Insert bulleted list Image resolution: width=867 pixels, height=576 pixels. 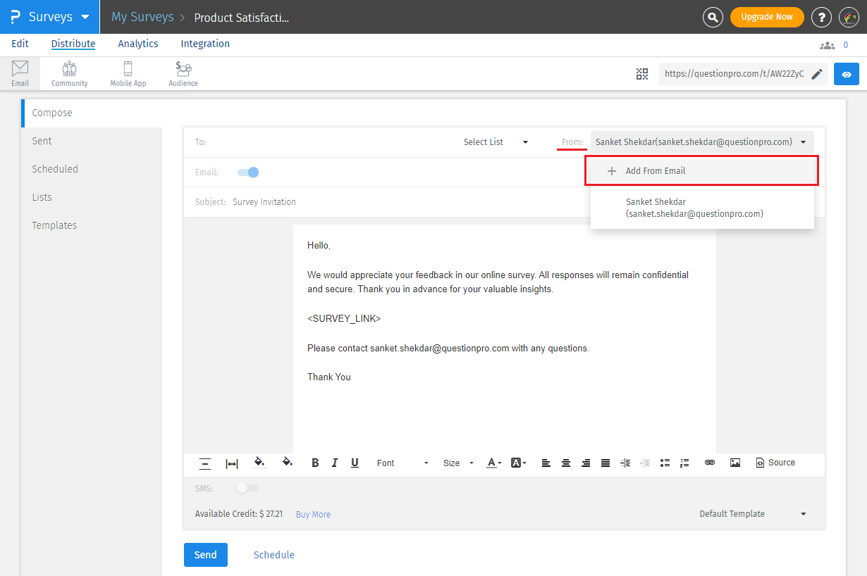click(x=665, y=463)
